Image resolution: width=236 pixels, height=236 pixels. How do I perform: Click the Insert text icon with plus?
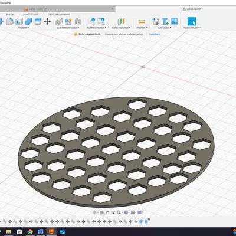pyautogui.click(x=165, y=21)
